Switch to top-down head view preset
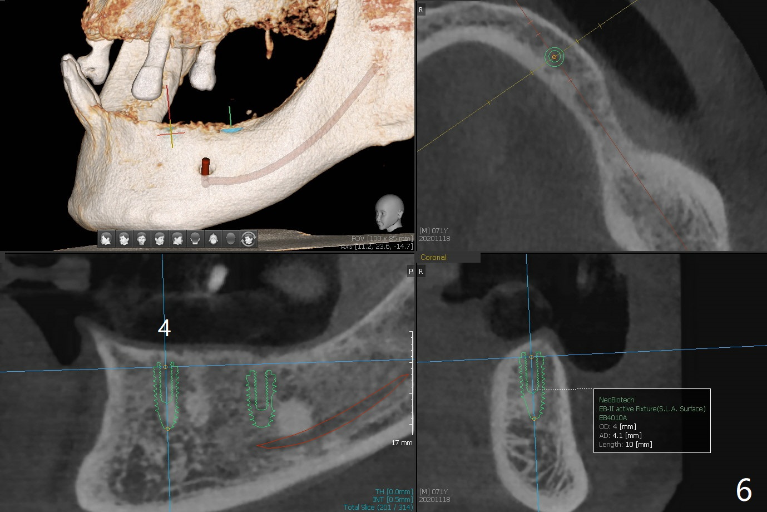The height and width of the screenshot is (512, 767). point(213,239)
